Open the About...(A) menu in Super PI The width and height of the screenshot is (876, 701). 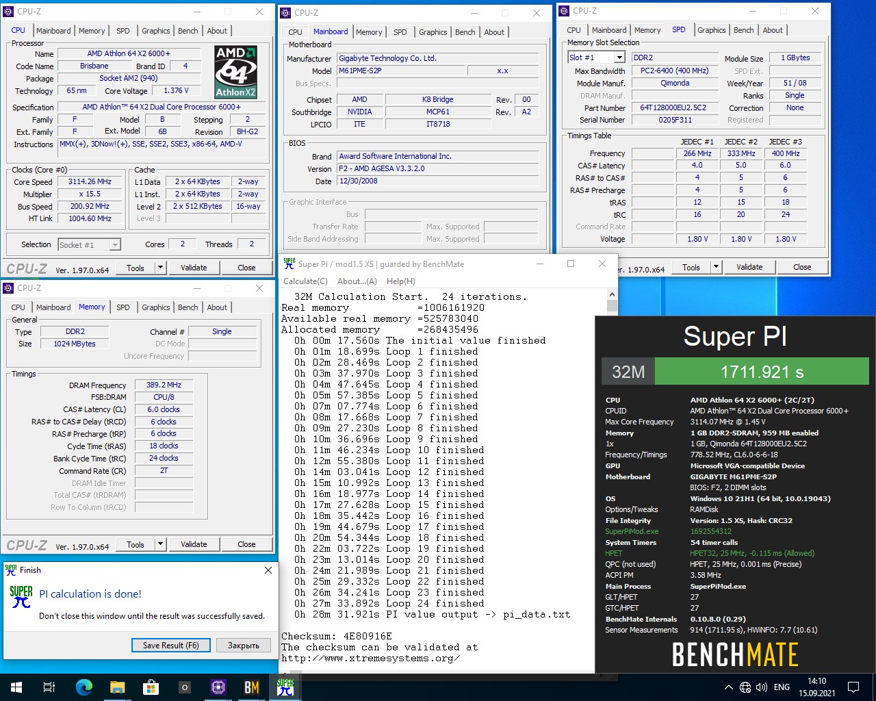tap(357, 281)
